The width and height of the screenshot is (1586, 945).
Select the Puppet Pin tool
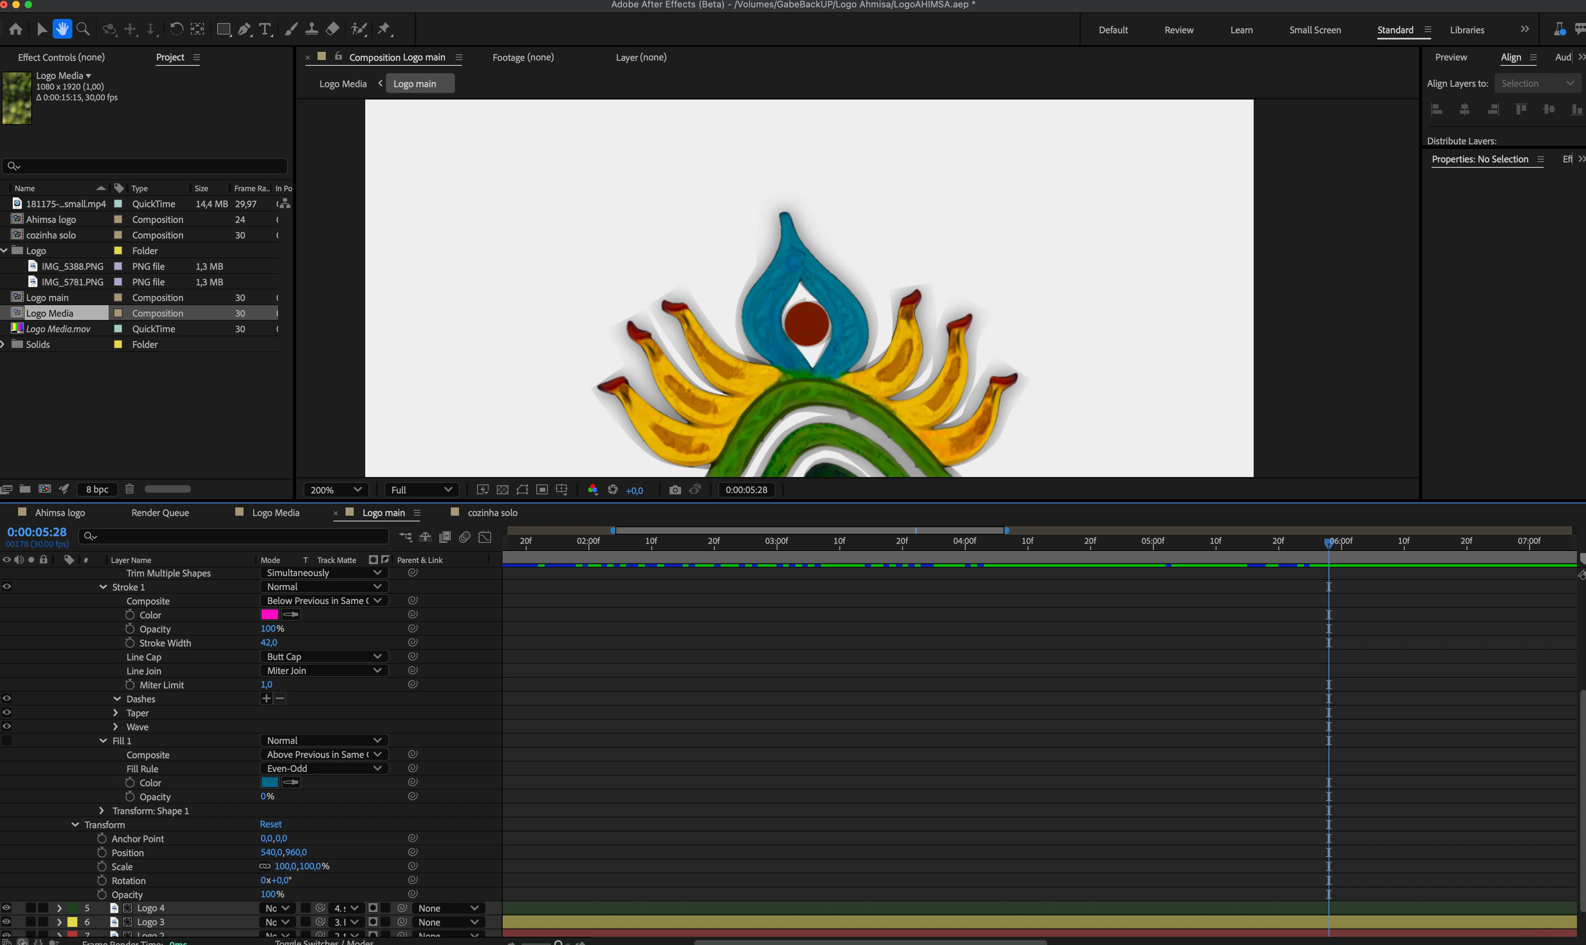coord(383,29)
